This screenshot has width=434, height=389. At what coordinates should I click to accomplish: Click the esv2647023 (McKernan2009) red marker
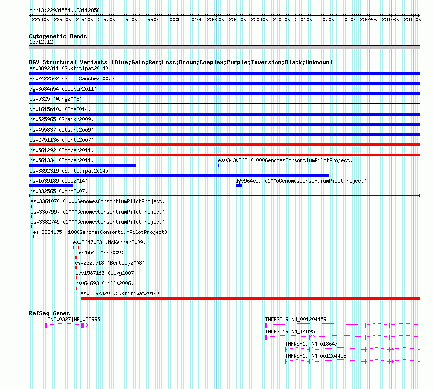(76, 247)
